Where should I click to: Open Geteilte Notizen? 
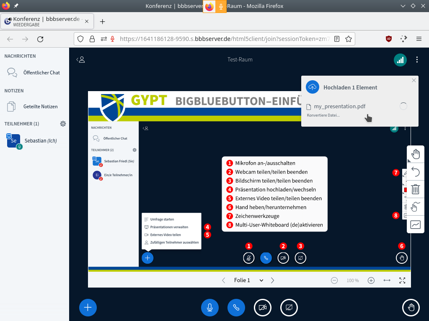(40, 107)
